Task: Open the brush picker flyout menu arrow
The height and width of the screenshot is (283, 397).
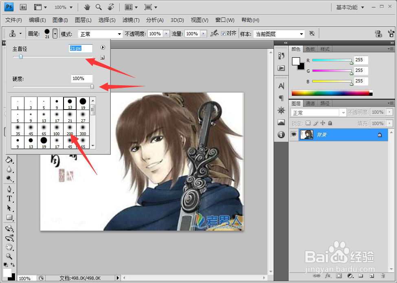Action: click(103, 47)
